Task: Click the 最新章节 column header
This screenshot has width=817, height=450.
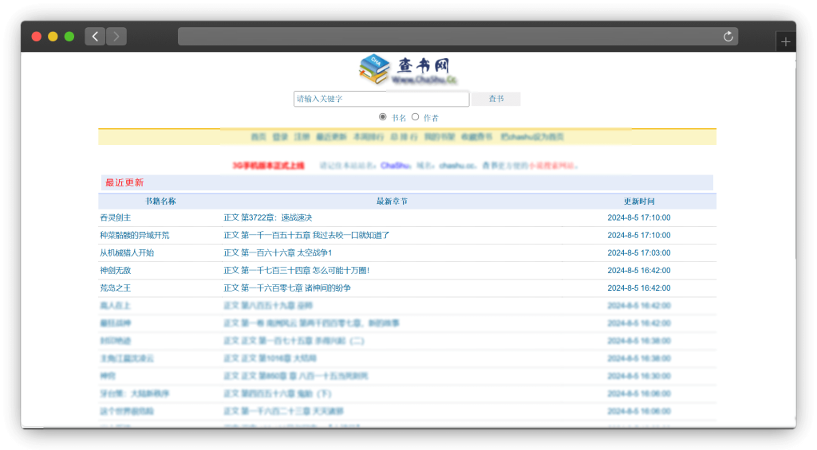Action: (392, 202)
